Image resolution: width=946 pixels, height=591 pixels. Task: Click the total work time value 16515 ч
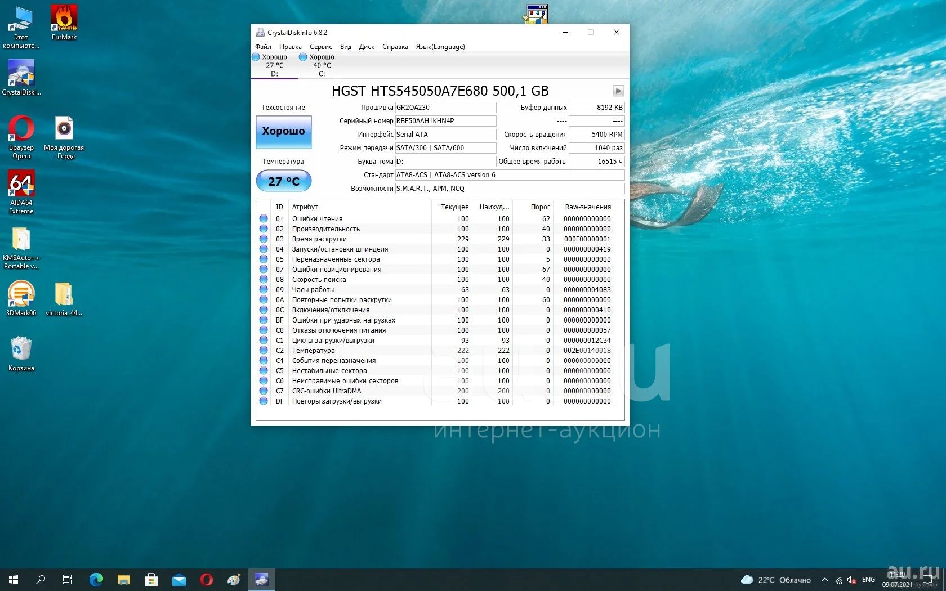pyautogui.click(x=597, y=162)
